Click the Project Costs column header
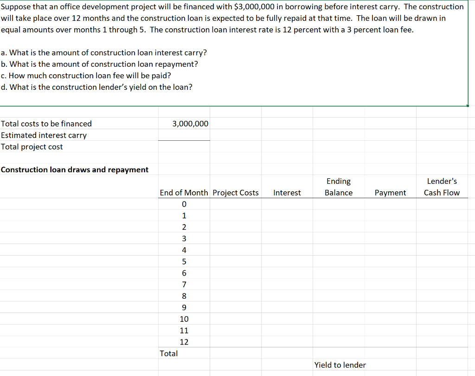This screenshot has width=475, height=376. click(x=236, y=193)
